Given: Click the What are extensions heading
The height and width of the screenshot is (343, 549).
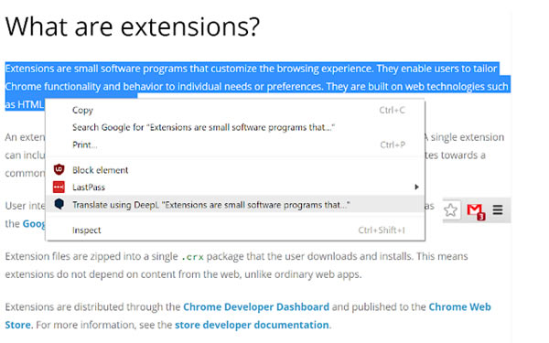Looking at the screenshot, I should point(133,27).
